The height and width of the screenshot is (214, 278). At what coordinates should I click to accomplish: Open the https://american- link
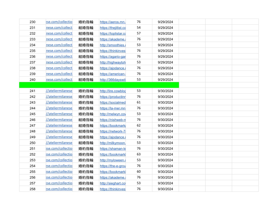pyautogui.click(x=113, y=74)
